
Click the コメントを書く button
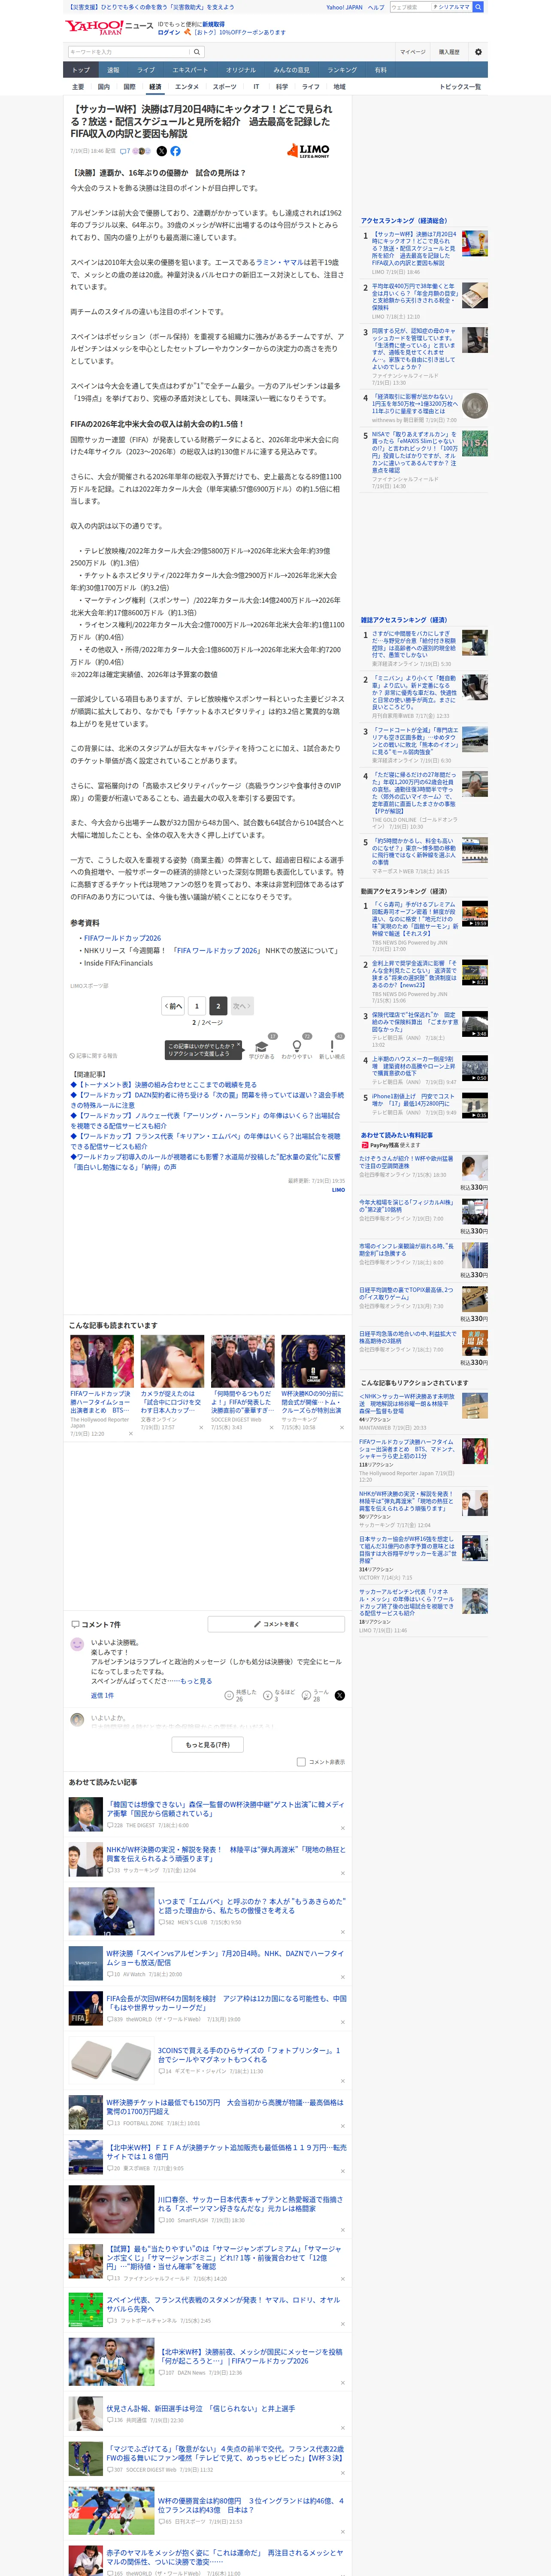(x=277, y=1624)
